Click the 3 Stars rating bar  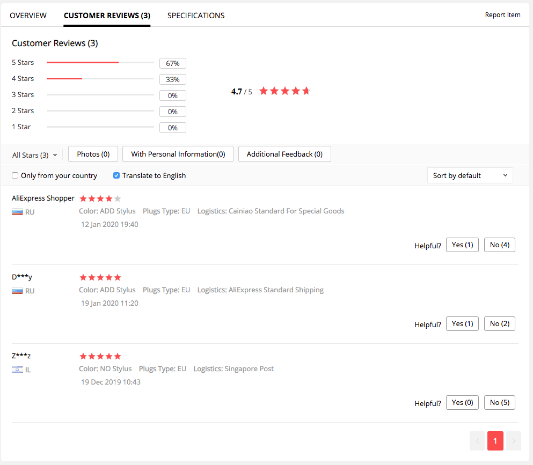(100, 95)
